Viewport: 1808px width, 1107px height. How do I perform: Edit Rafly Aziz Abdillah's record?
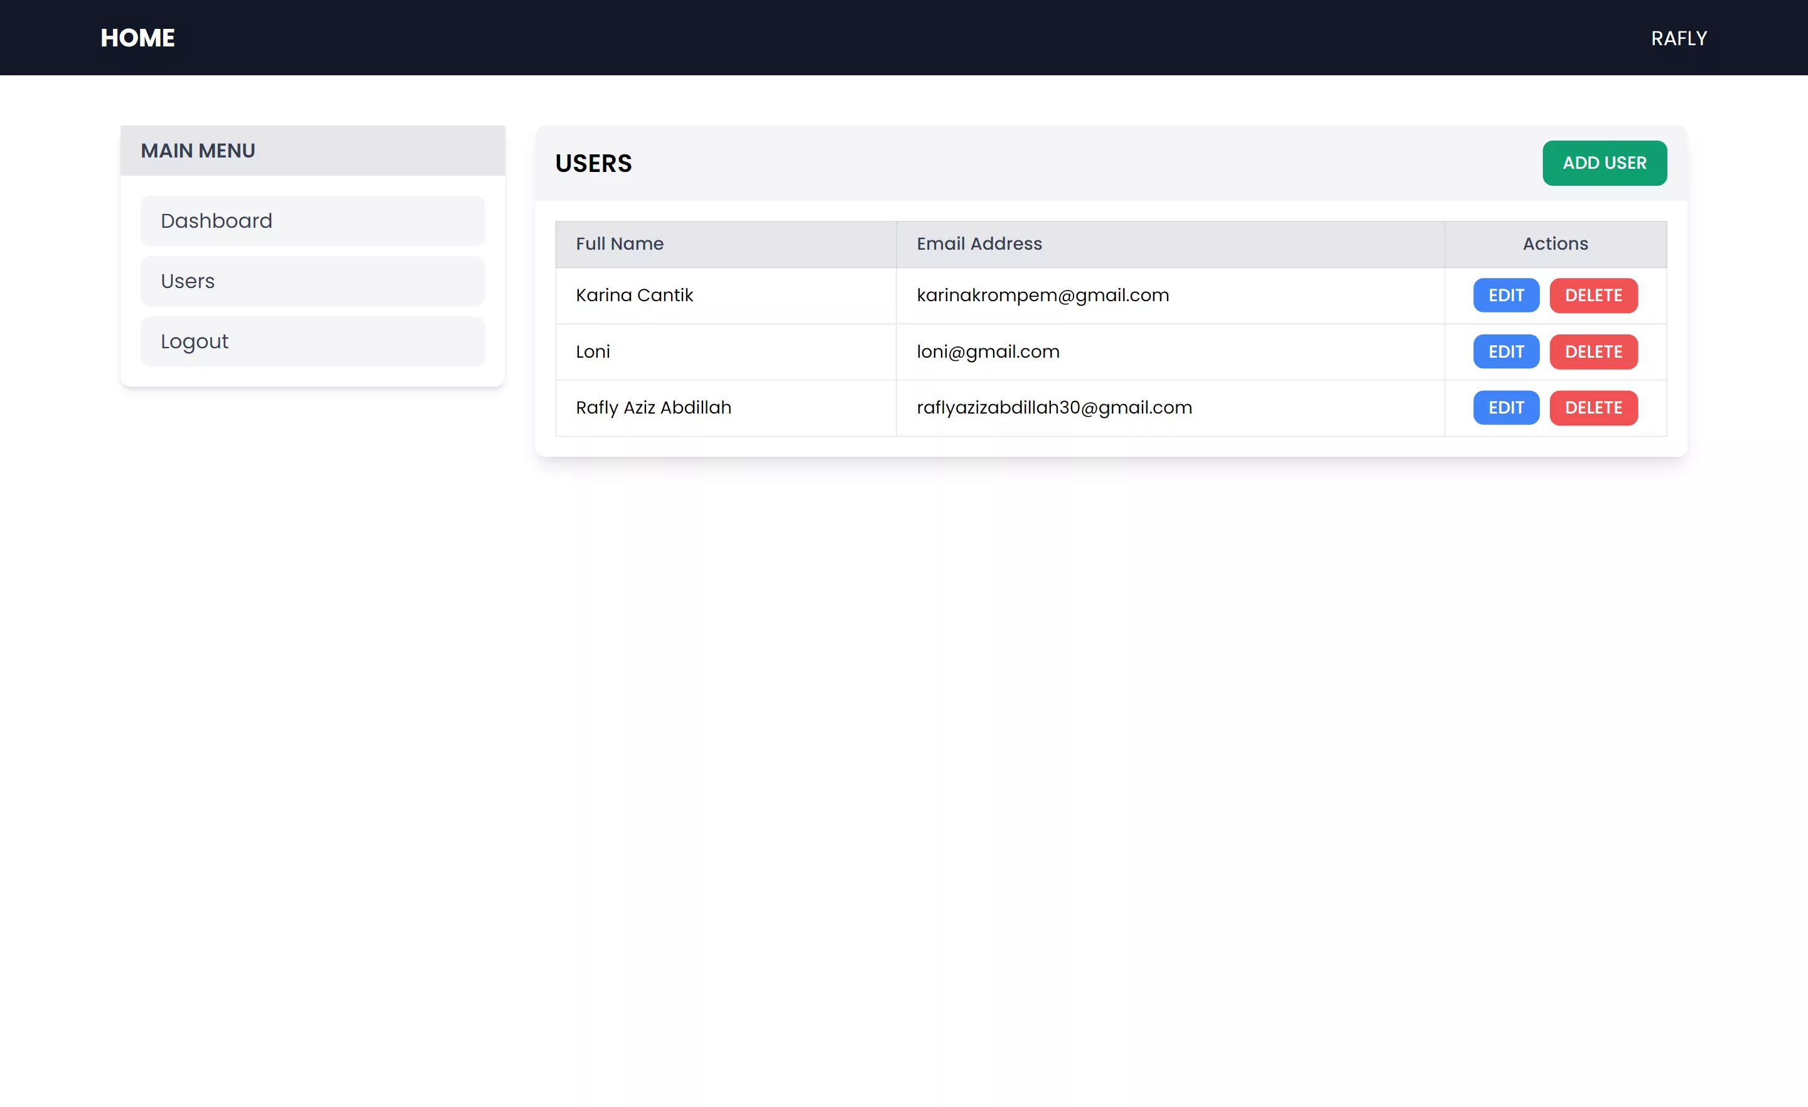coord(1507,407)
